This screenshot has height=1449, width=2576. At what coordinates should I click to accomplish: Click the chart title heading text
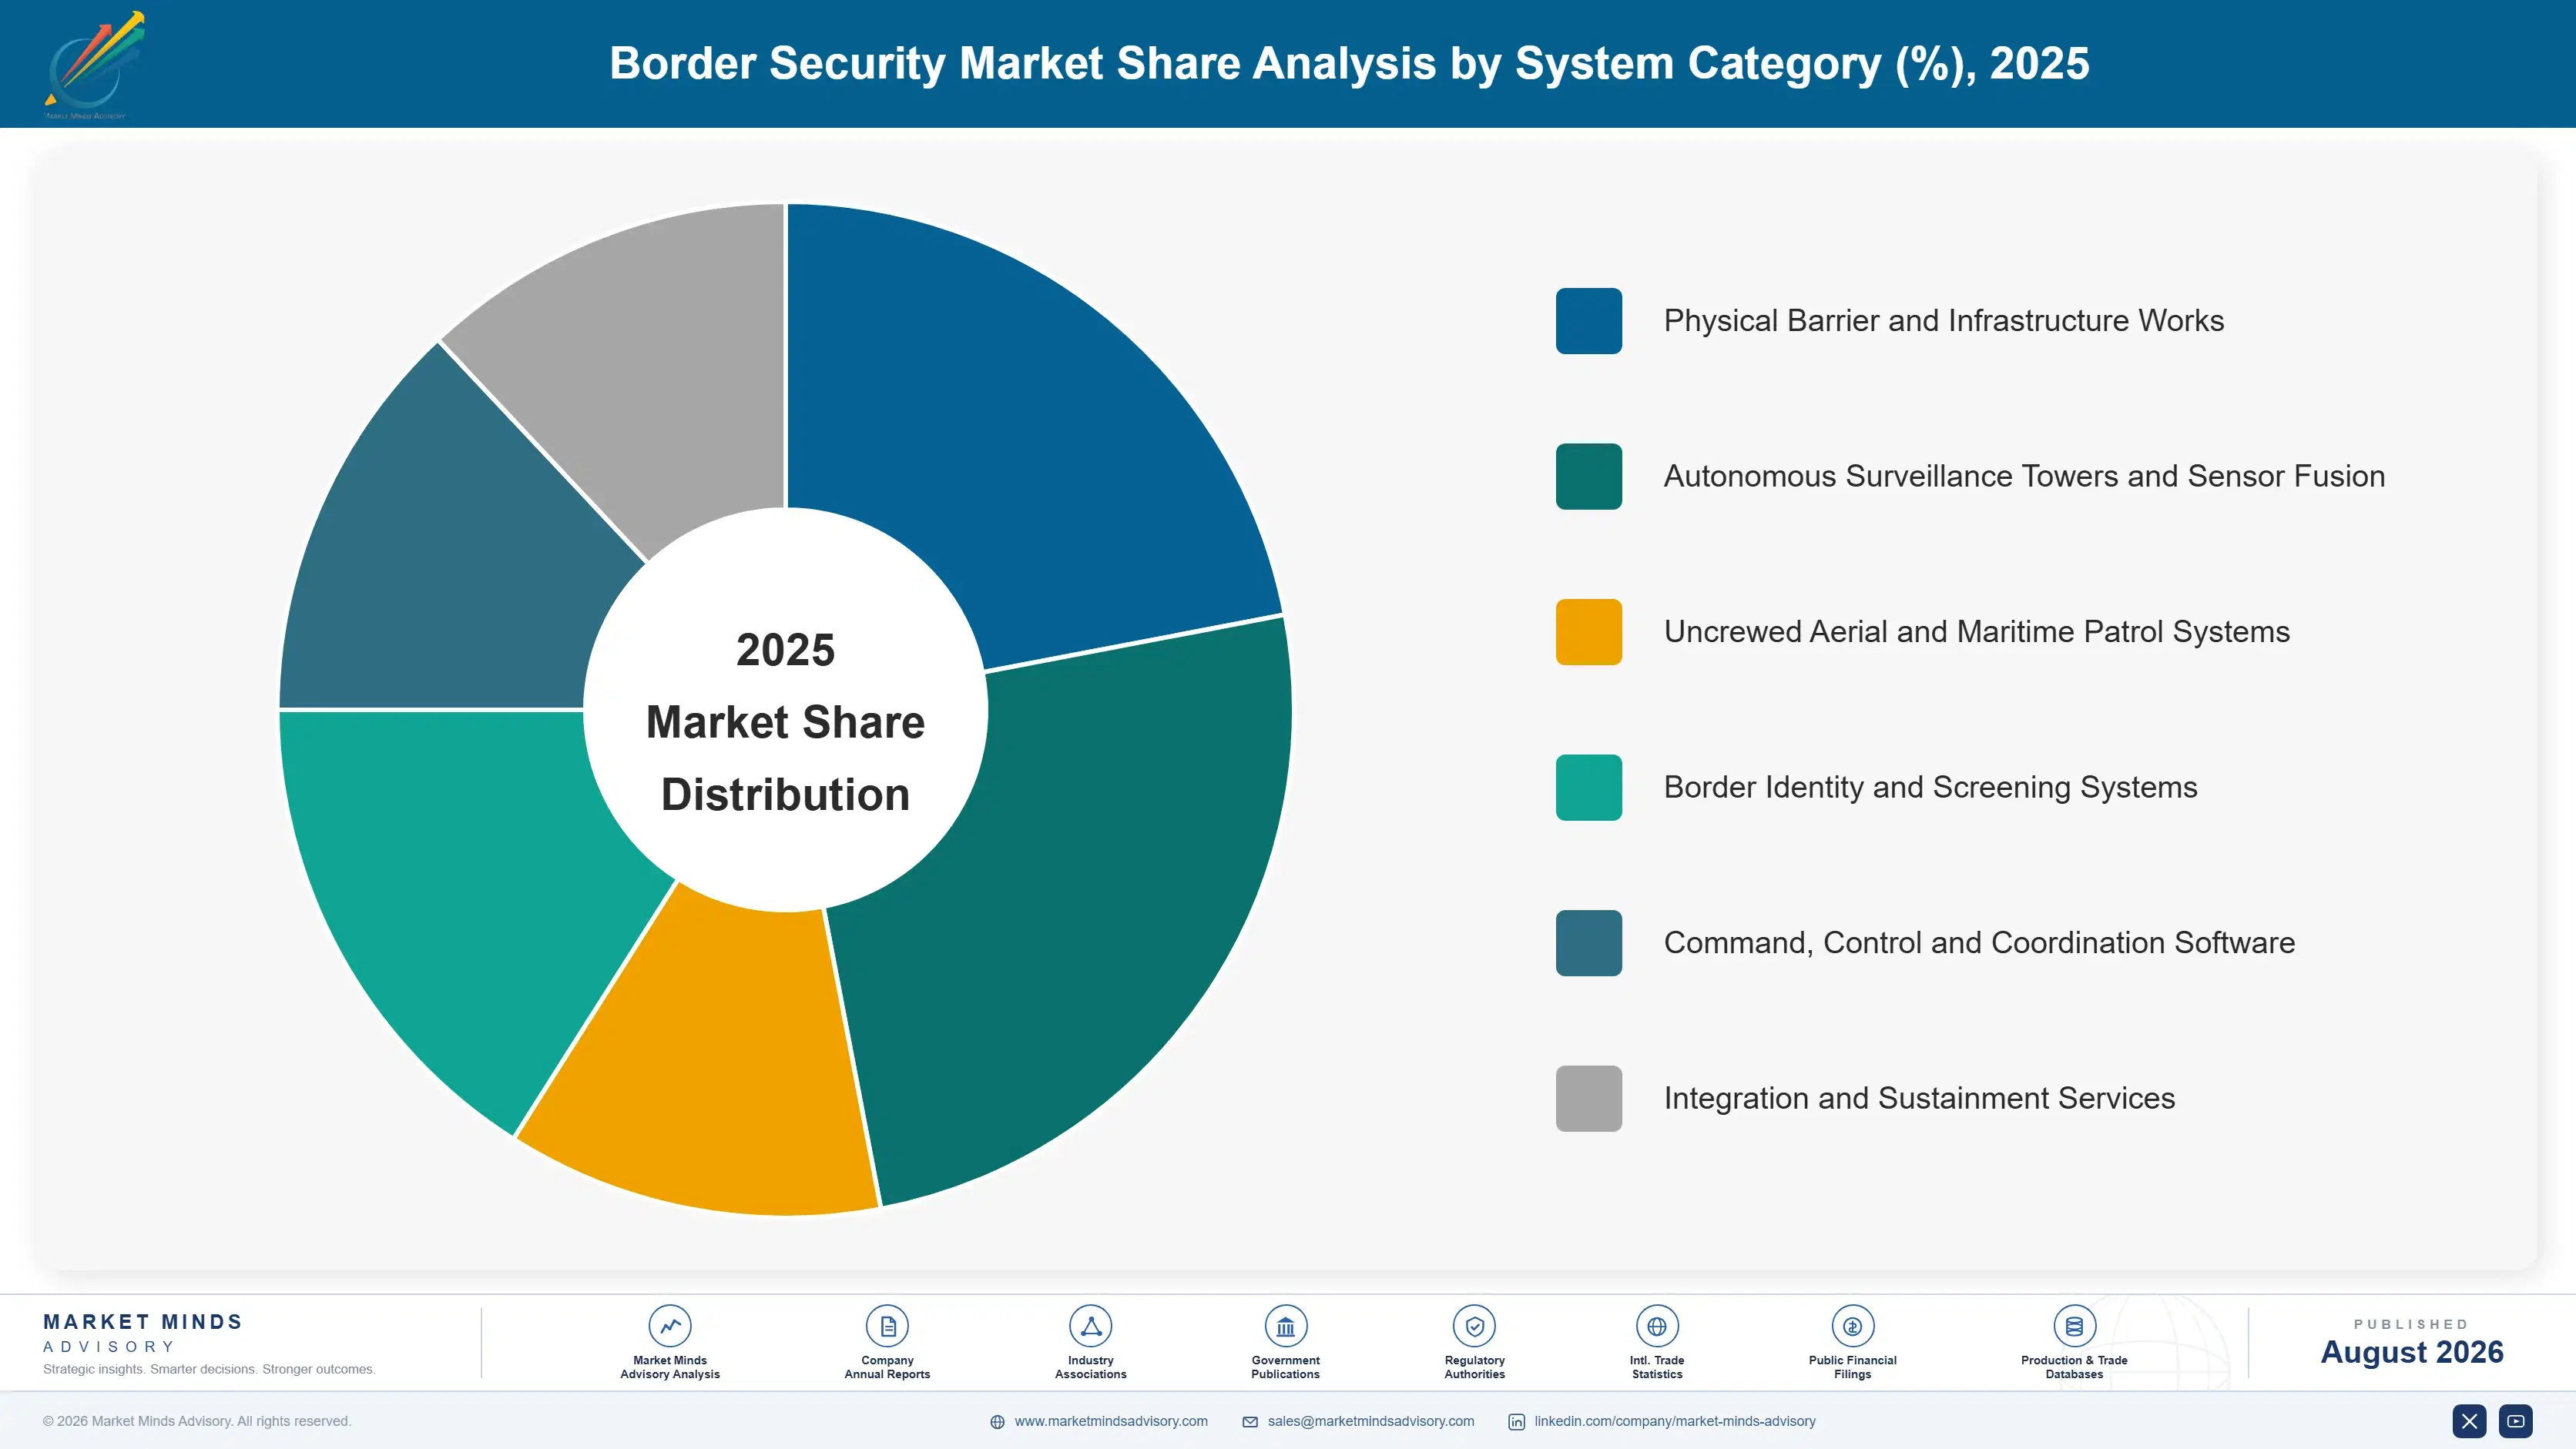[x=1349, y=63]
